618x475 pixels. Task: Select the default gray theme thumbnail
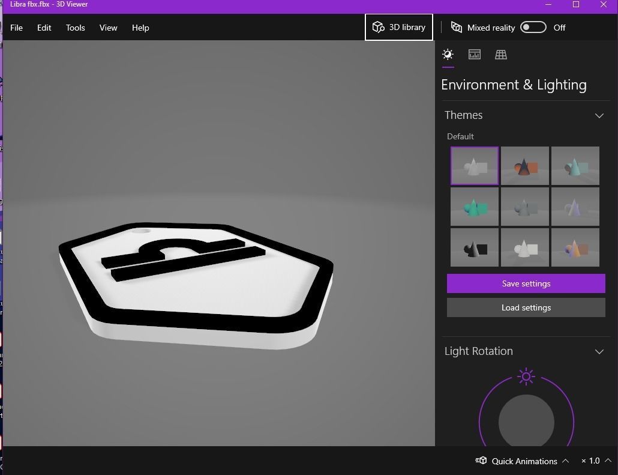(x=475, y=166)
